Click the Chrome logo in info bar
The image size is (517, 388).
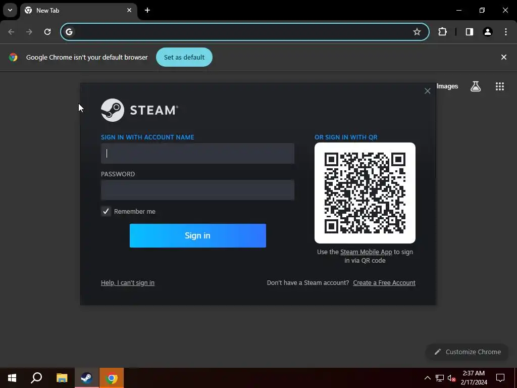coord(13,57)
